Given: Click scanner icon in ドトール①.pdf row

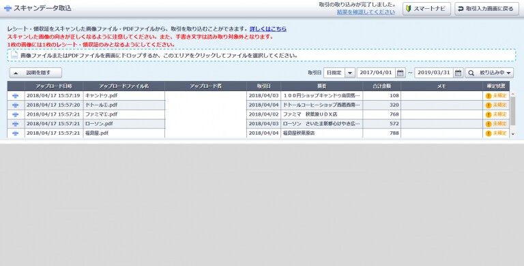Looking at the screenshot, I should tap(16, 105).
